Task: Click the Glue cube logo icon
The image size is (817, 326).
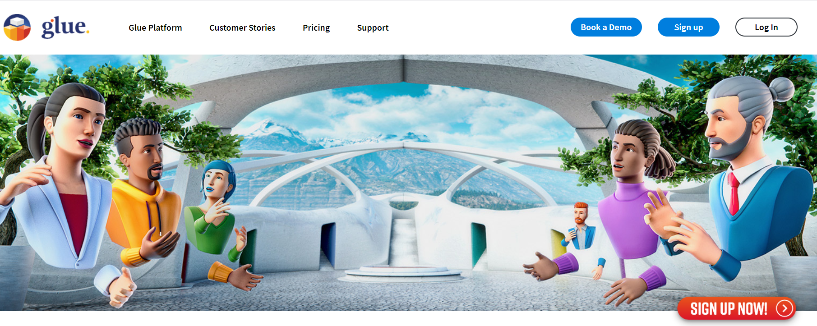Action: [17, 28]
